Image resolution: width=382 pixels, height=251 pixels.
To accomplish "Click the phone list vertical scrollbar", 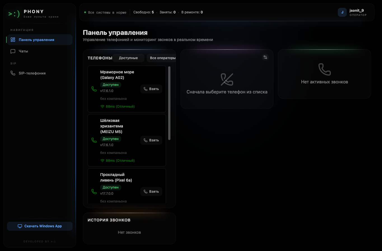I will click(169, 103).
